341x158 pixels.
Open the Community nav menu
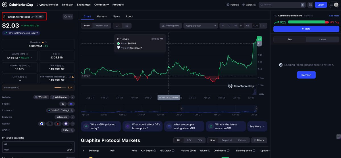tap(101, 5)
